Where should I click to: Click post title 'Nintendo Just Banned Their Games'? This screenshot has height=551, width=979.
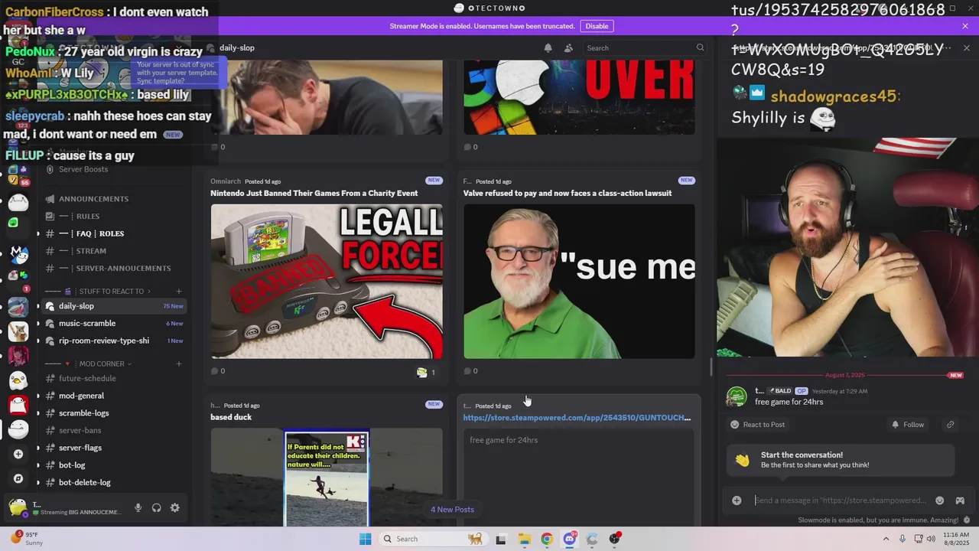coord(314,193)
